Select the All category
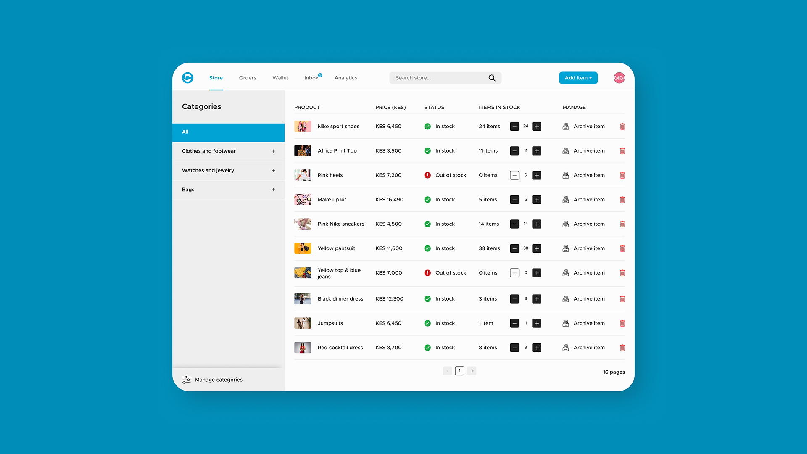Screen dimensions: 807x454 (x=228, y=132)
